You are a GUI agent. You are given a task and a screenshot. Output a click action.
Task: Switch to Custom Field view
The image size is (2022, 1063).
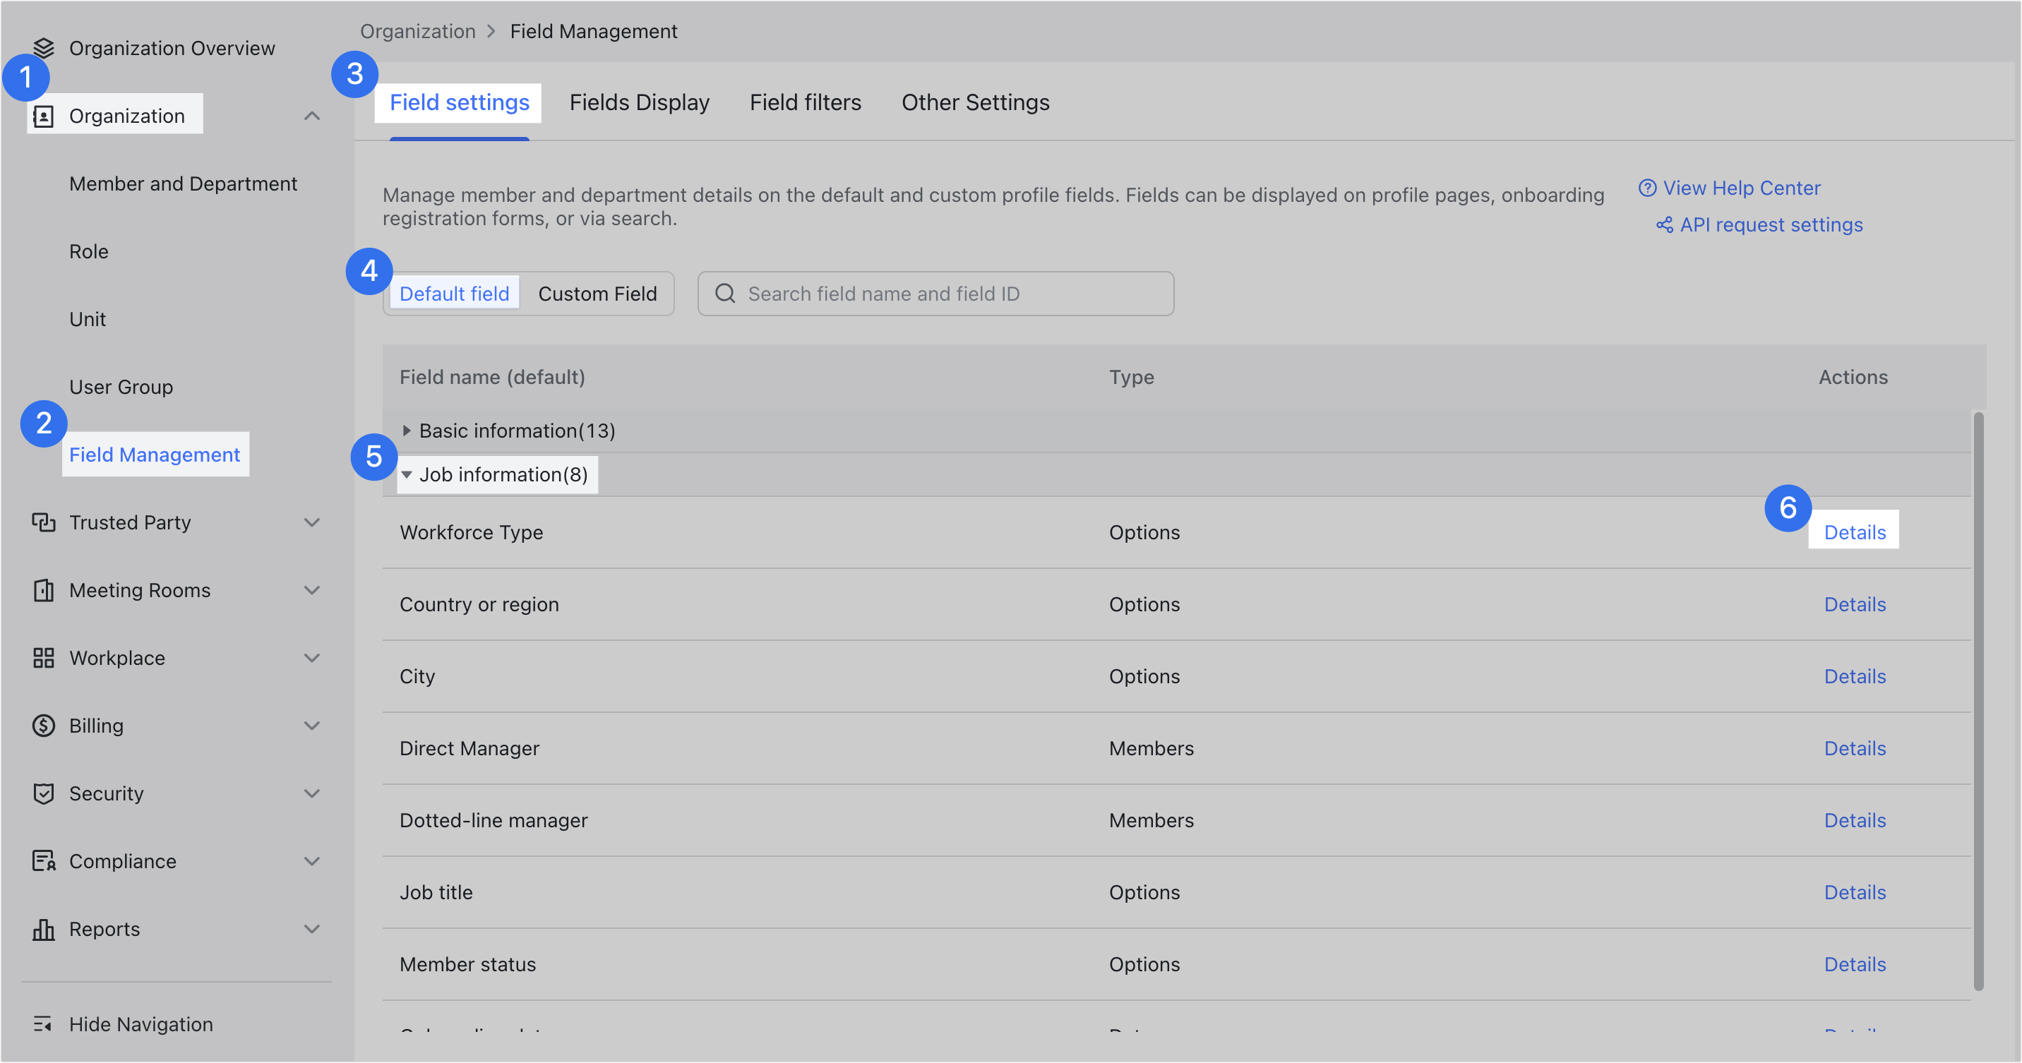click(x=597, y=294)
